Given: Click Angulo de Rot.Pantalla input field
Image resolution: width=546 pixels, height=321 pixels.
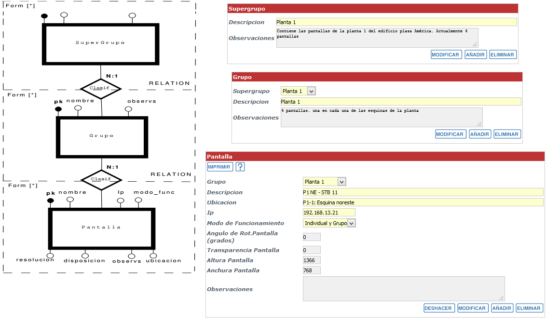Looking at the screenshot, I should 312,237.
